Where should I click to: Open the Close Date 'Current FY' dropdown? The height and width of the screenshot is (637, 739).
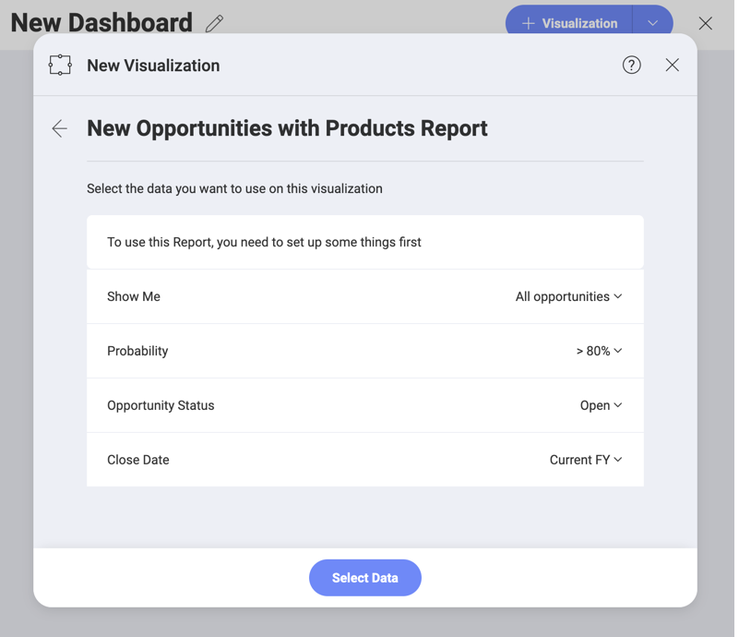pos(586,460)
